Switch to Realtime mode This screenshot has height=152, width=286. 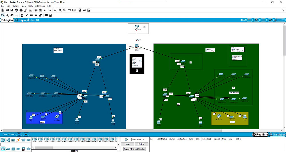(261, 134)
